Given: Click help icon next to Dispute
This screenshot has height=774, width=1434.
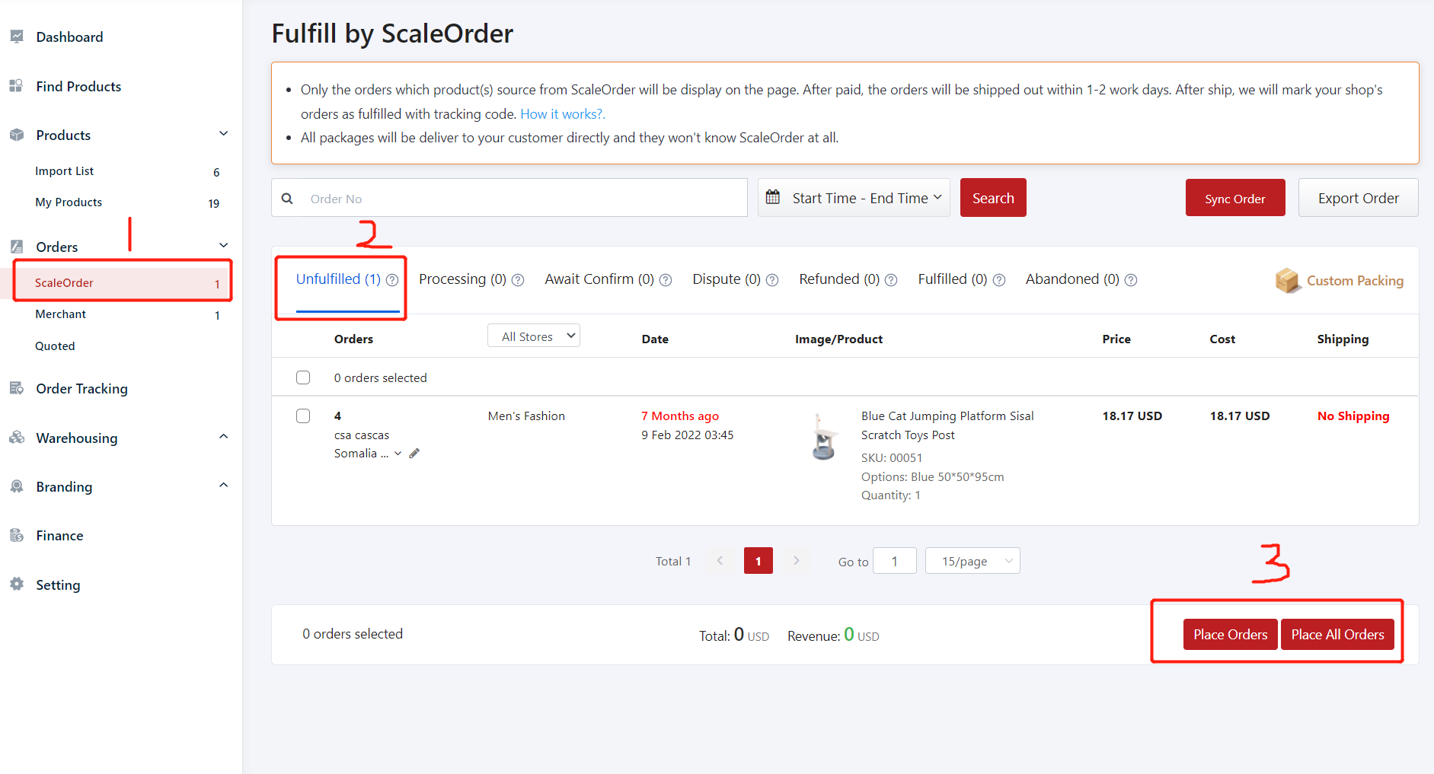Looking at the screenshot, I should pyautogui.click(x=772, y=280).
